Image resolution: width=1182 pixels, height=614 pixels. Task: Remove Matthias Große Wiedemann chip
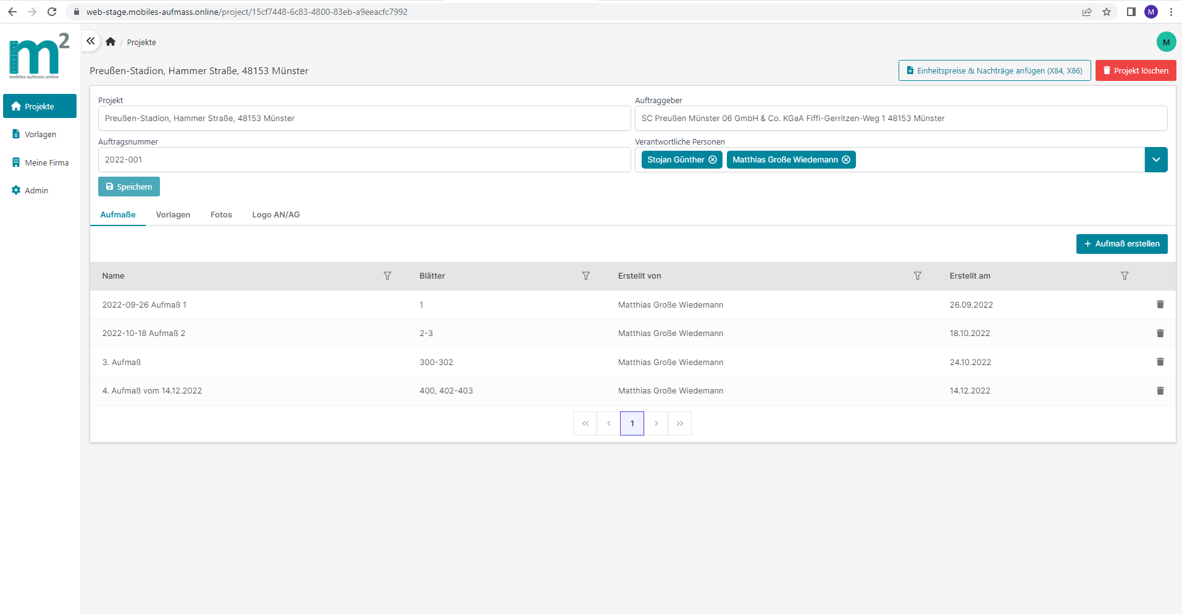point(846,160)
